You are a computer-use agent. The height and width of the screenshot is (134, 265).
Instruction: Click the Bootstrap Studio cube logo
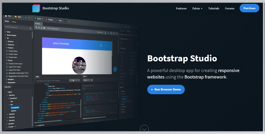pos(36,8)
